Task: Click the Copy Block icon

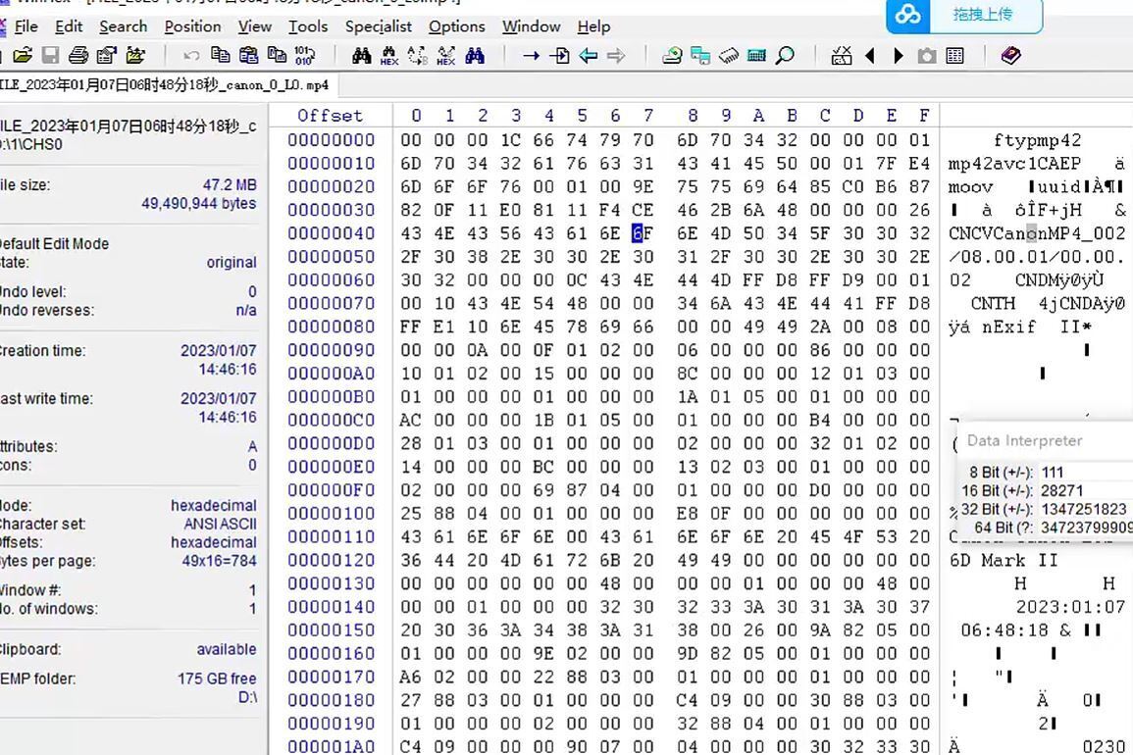Action: tap(221, 55)
